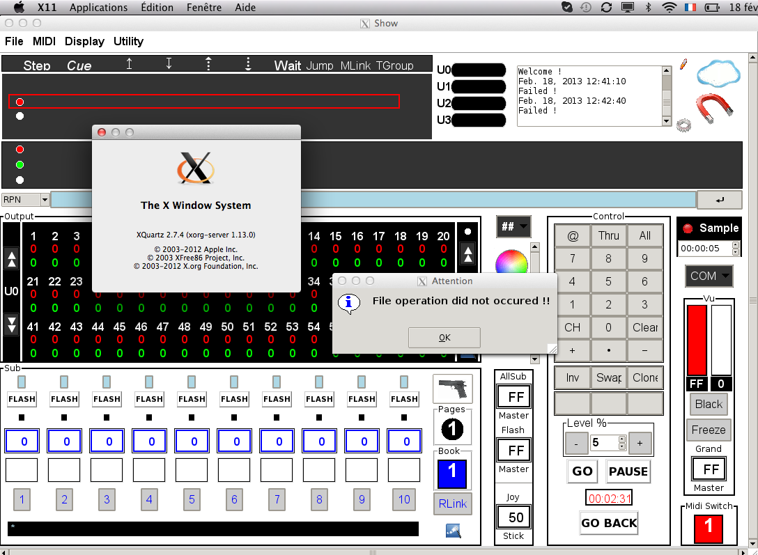
Task: Toggle the red Sample record indicator
Action: tap(688, 228)
